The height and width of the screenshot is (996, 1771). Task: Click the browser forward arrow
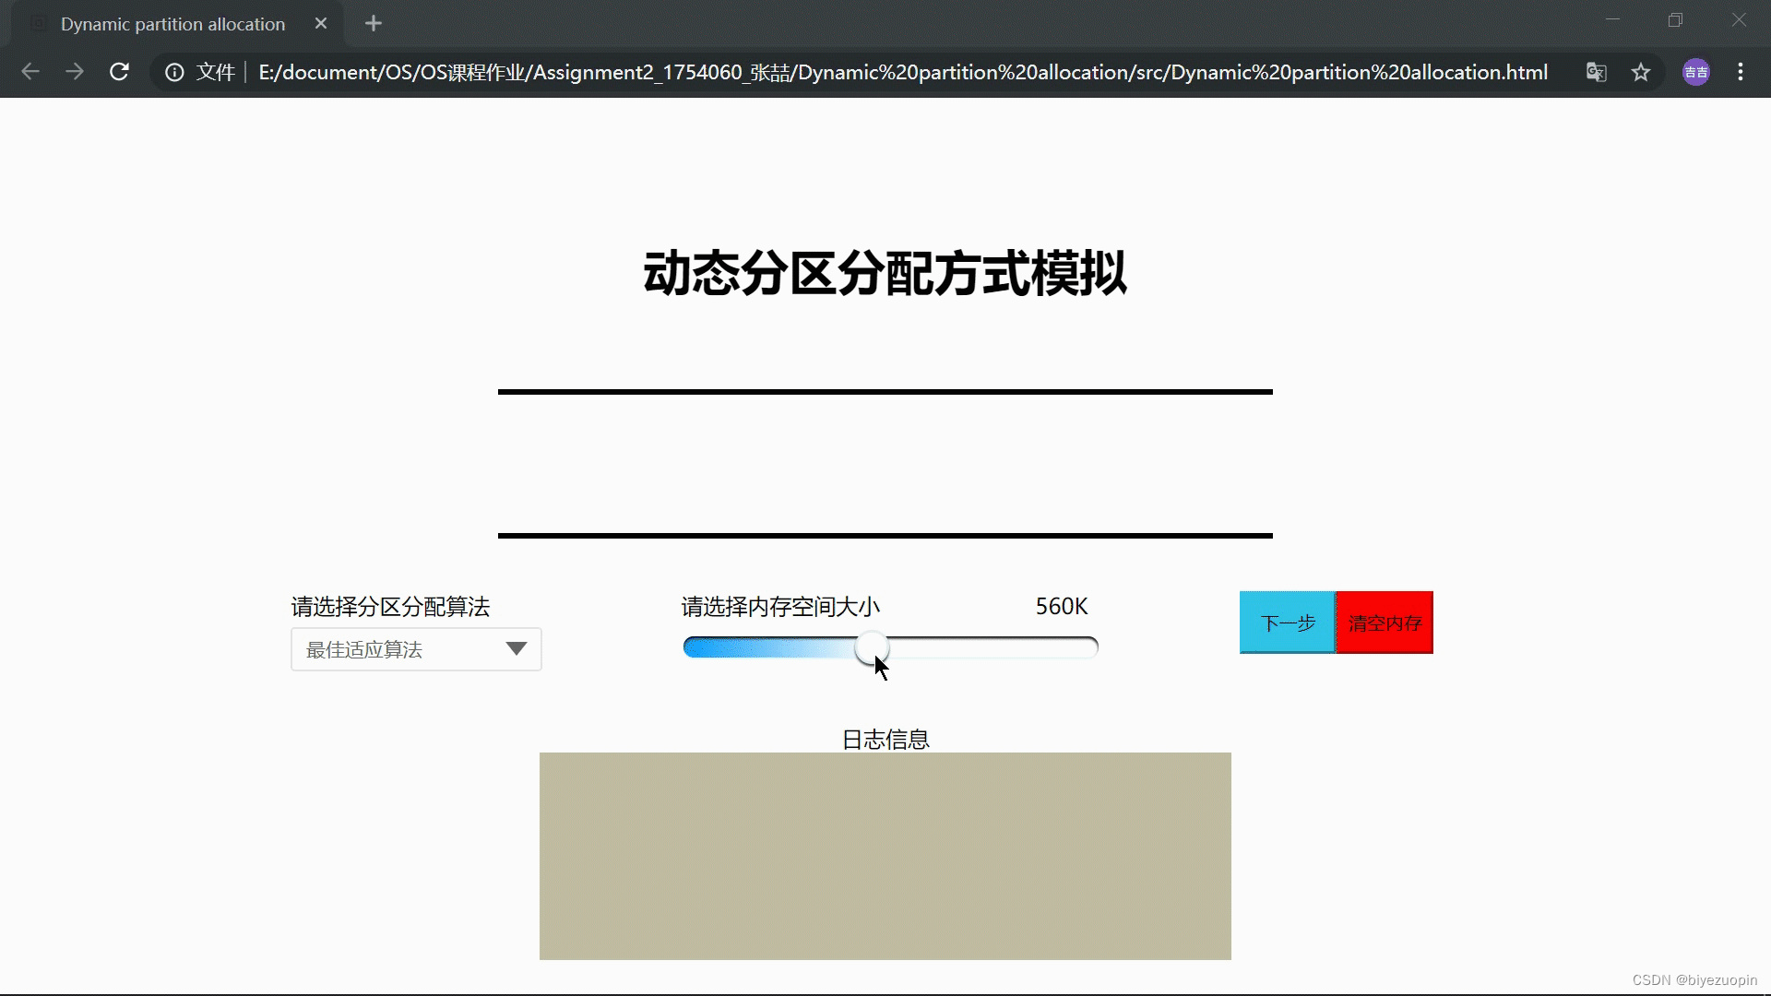coord(75,72)
